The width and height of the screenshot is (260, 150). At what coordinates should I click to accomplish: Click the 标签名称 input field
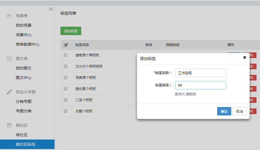point(200,73)
